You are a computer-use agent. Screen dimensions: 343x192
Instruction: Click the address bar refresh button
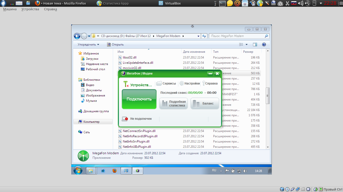pyautogui.click(x=204, y=36)
